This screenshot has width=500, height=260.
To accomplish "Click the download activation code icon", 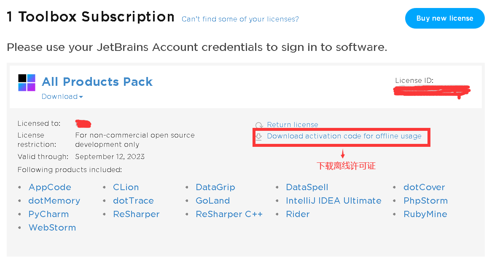I will click(x=259, y=136).
